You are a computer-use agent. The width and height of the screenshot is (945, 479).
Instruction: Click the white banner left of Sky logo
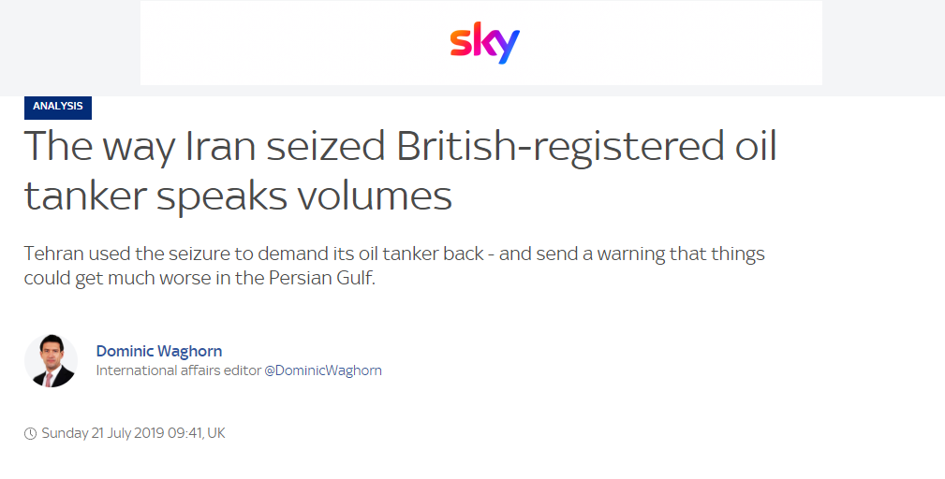281,44
